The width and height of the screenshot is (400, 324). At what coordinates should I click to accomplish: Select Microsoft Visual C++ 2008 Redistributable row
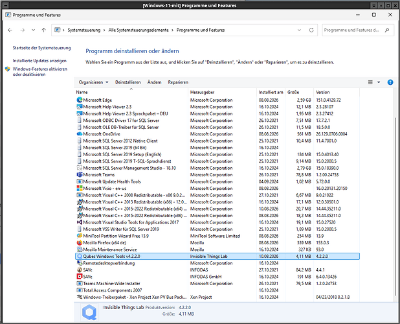tap(217, 195)
